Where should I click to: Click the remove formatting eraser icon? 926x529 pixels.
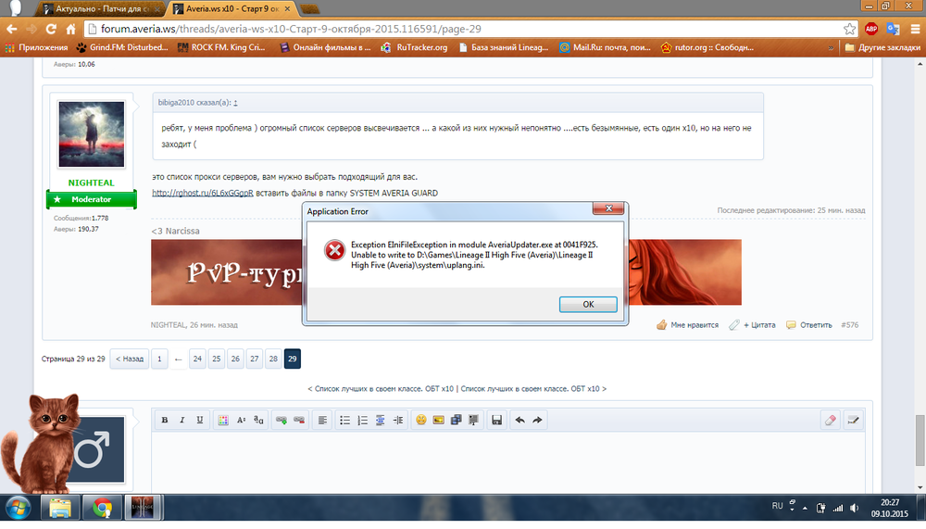830,420
